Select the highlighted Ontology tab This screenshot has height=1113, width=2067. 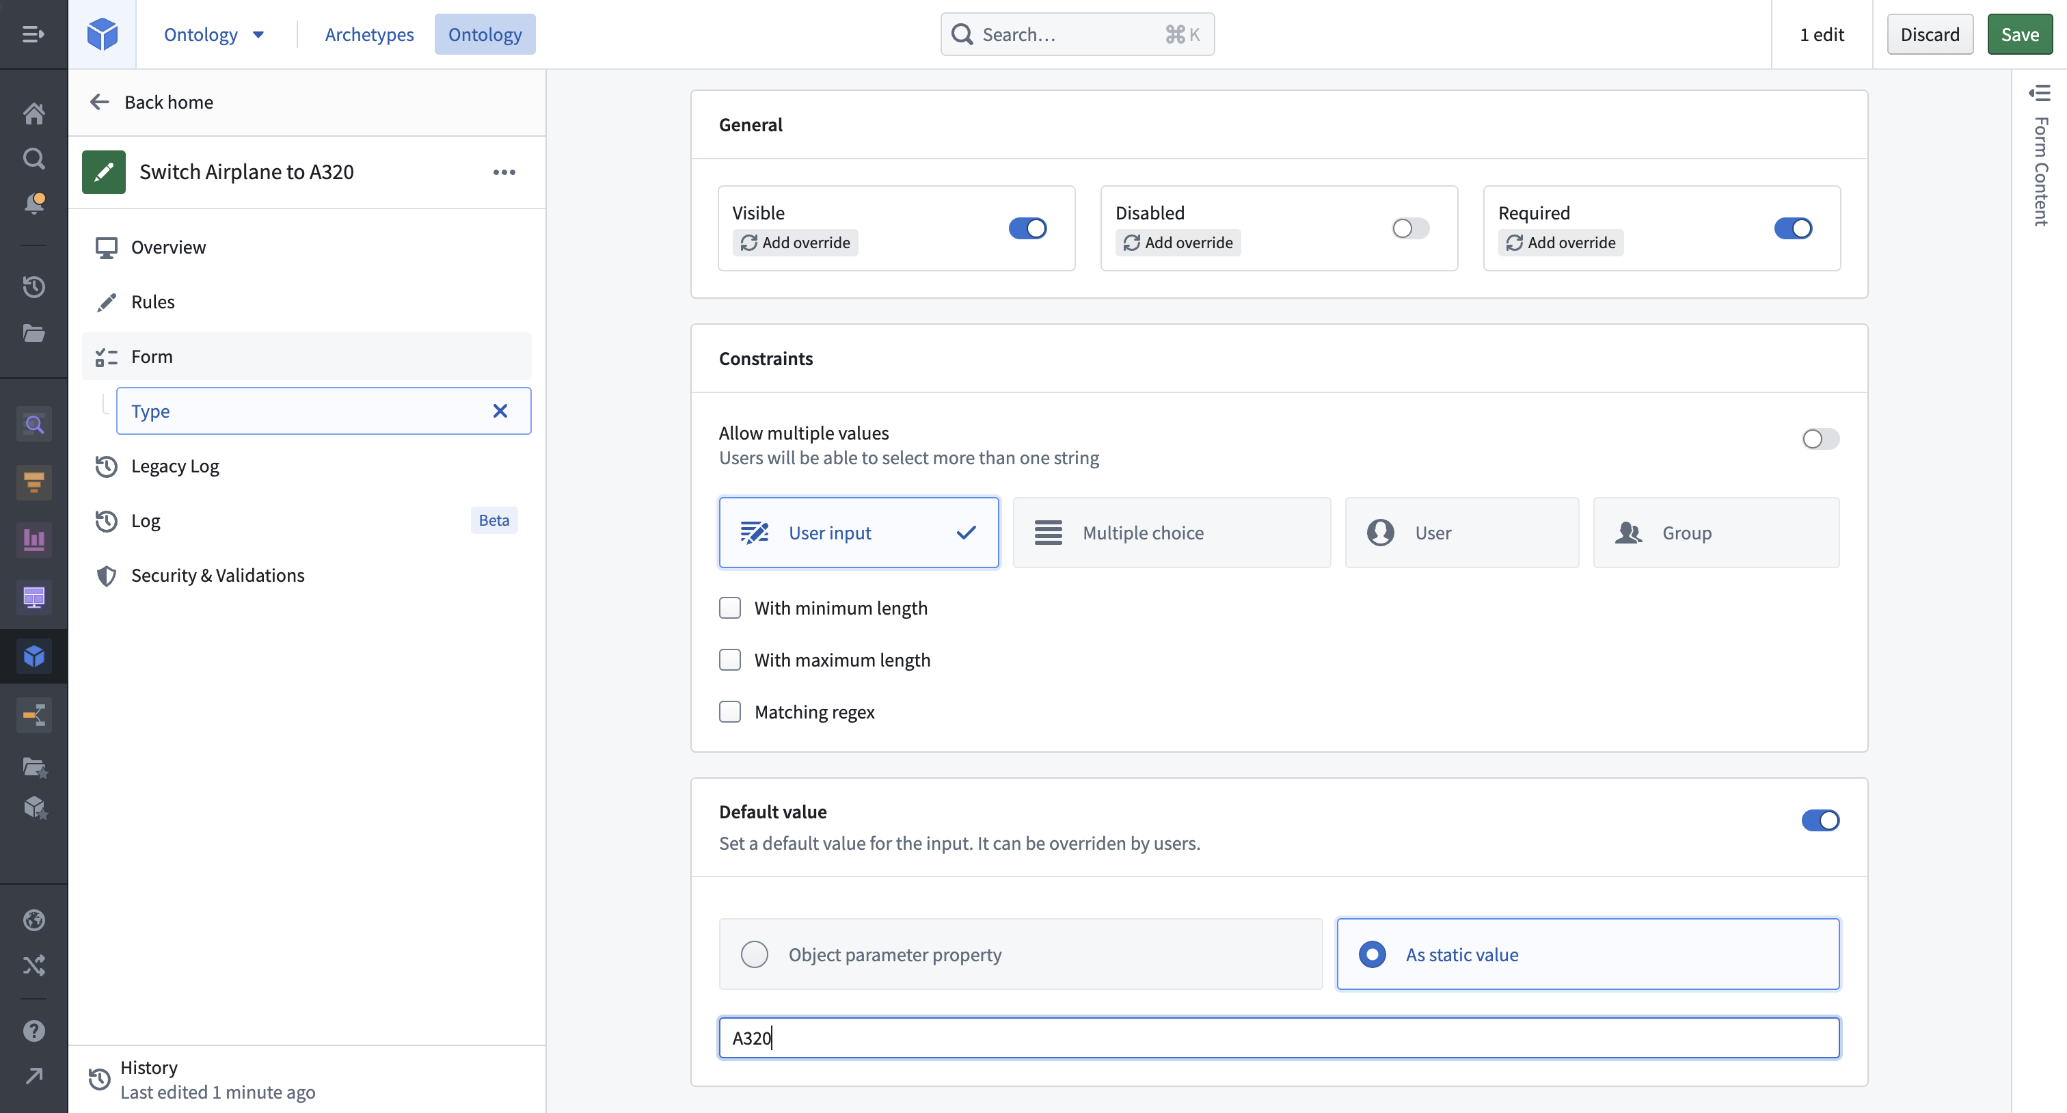pyautogui.click(x=485, y=34)
